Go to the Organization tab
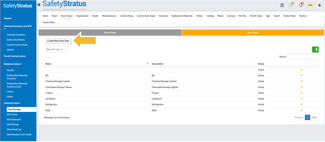325x142 pixels. (x=82, y=16)
